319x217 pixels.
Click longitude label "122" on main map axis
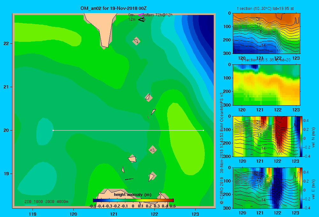click(154, 214)
